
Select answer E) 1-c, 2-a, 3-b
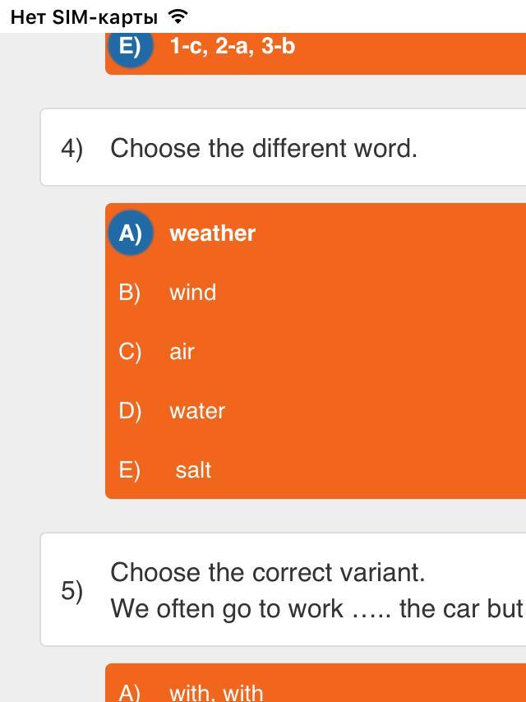click(x=233, y=46)
